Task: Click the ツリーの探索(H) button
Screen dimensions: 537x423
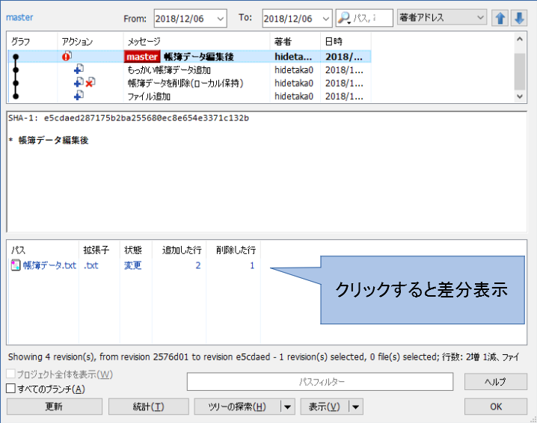Action: 237,407
